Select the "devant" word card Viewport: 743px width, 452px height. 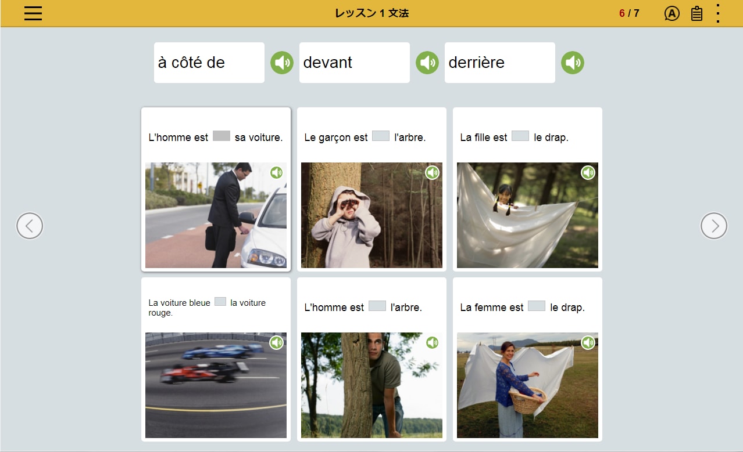click(x=355, y=63)
